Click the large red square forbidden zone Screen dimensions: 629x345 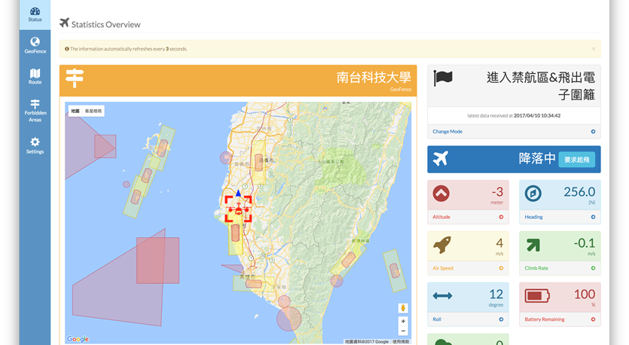click(x=157, y=261)
